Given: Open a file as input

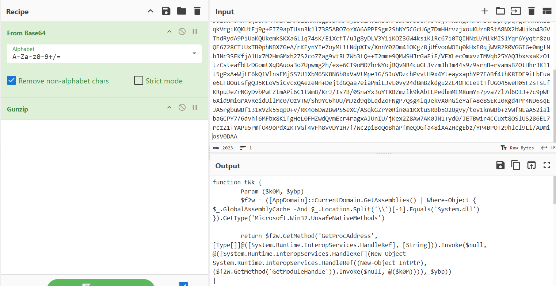Looking at the screenshot, I should click(x=516, y=11).
